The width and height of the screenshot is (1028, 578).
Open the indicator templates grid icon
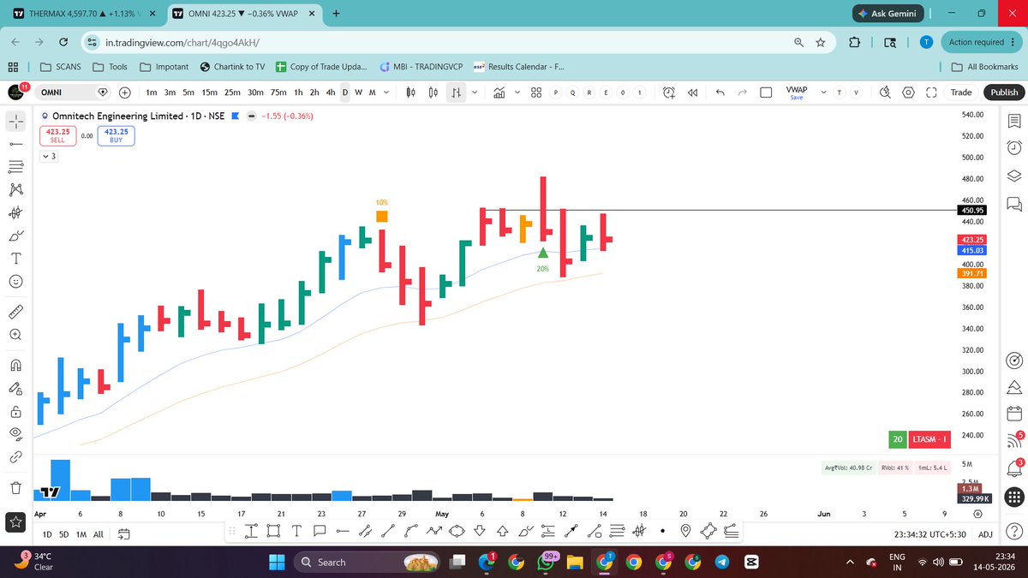(535, 92)
